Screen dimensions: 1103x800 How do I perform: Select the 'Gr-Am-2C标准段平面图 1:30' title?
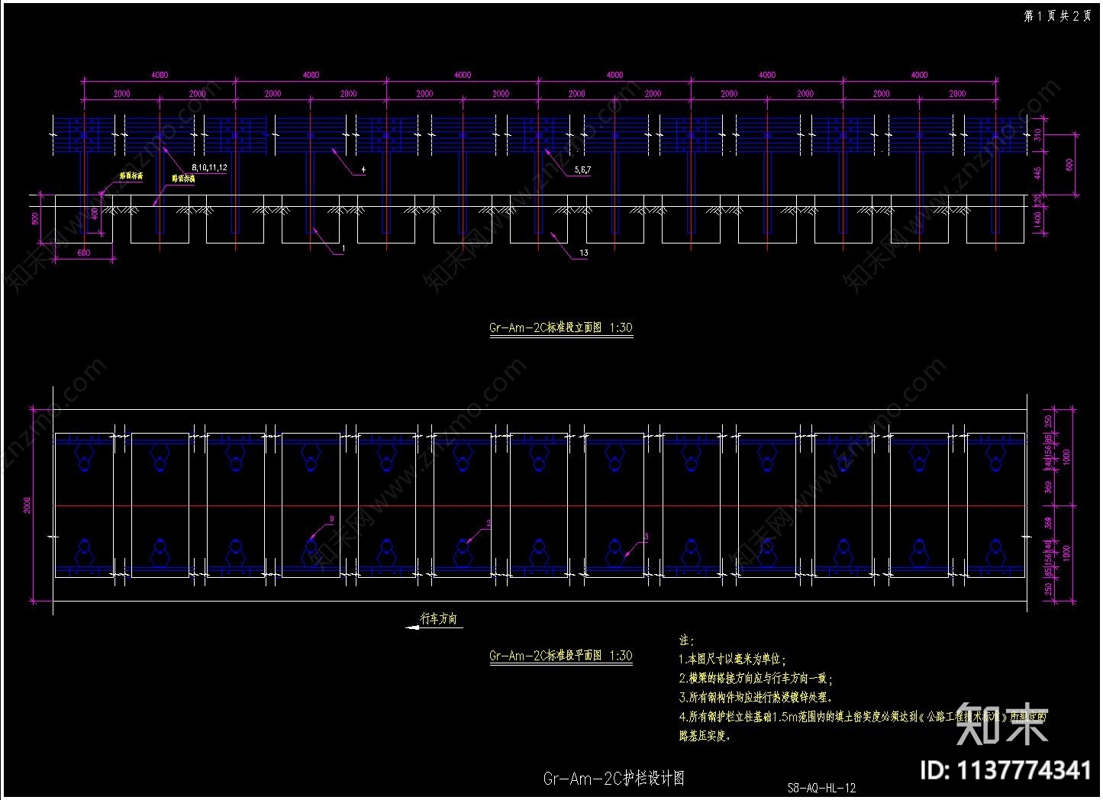coord(560,655)
